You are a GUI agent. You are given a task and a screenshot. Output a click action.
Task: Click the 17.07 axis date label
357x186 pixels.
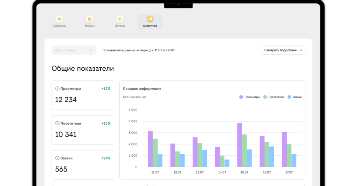(x=289, y=172)
